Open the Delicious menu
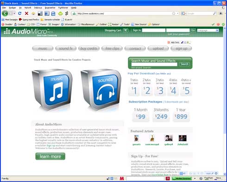The image size is (227, 182). click(38, 7)
